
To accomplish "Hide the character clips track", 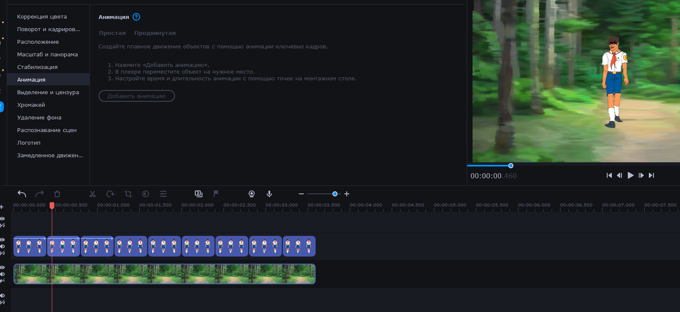I will pyautogui.click(x=2, y=240).
